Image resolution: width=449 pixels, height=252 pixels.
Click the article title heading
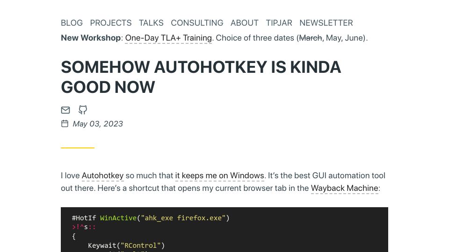point(201,77)
